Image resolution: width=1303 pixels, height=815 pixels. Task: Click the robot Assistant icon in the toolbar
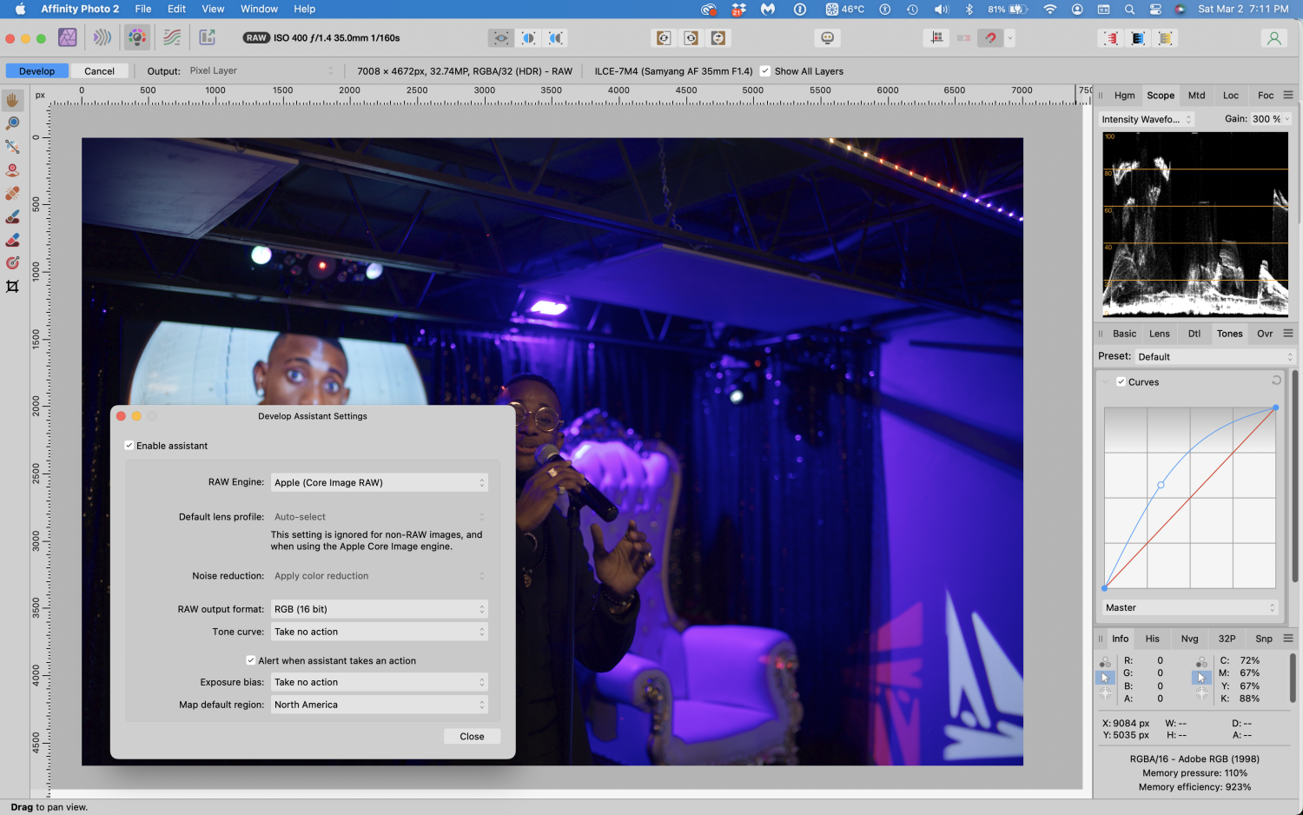pyautogui.click(x=827, y=37)
